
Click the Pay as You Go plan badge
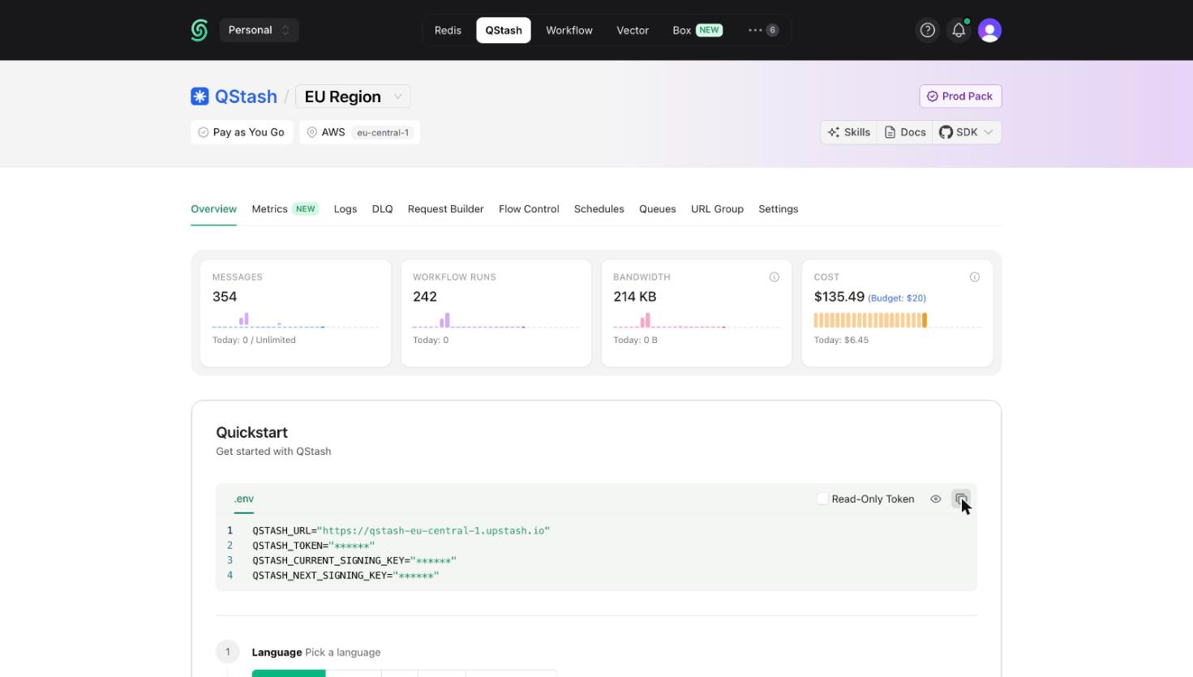(242, 132)
